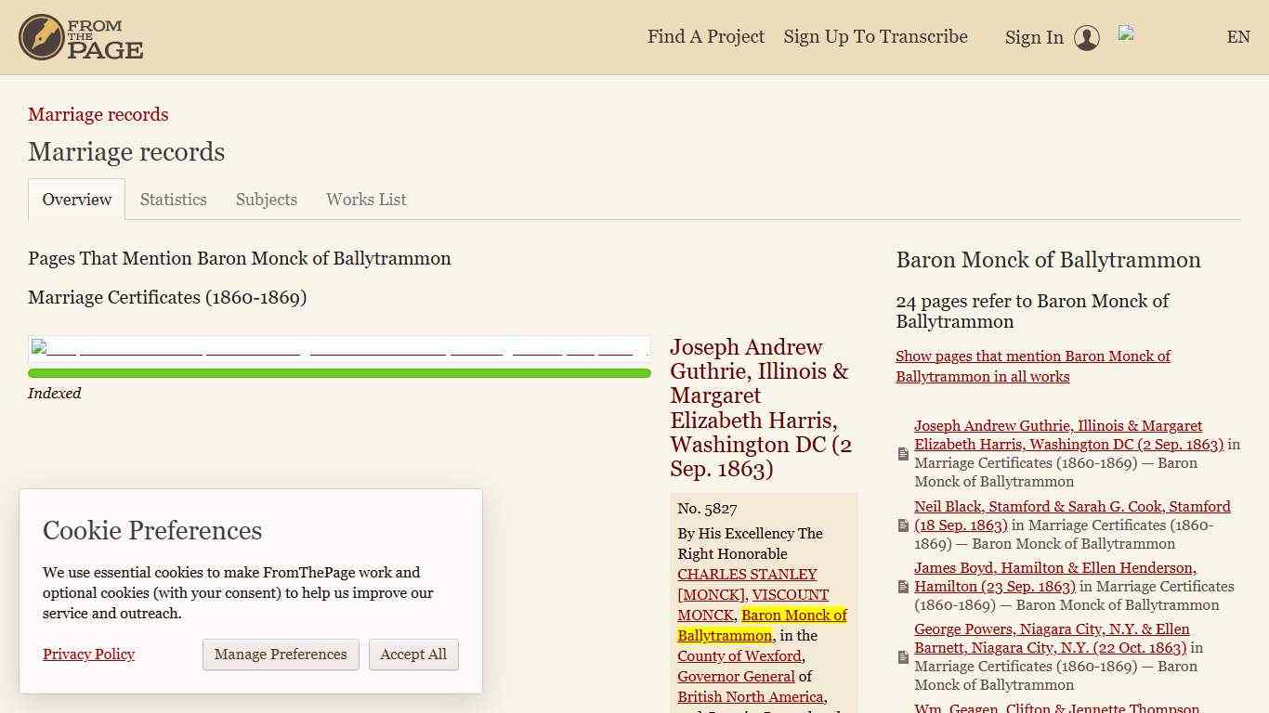The height and width of the screenshot is (713, 1269).
Task: Click the green Indexed progress bar
Action: [x=339, y=373]
